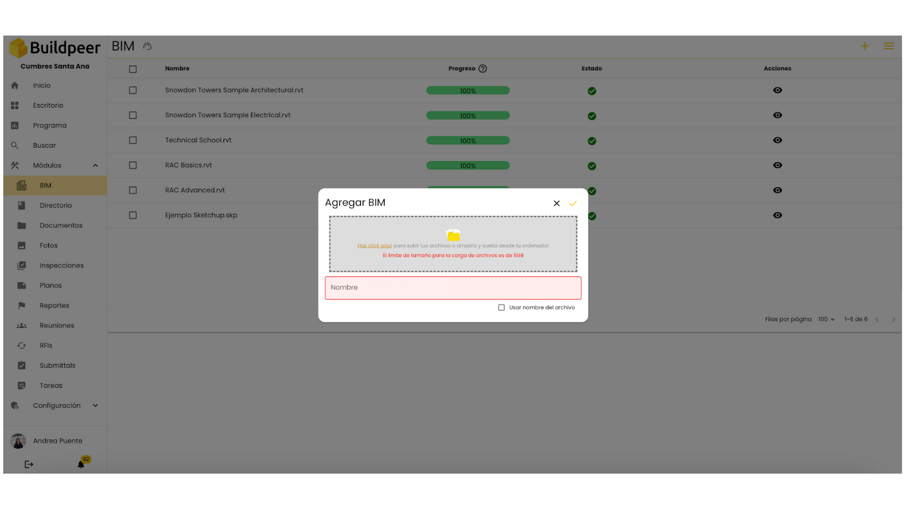The image size is (905, 509).
Task: Open Documentos module
Action: click(x=55, y=226)
